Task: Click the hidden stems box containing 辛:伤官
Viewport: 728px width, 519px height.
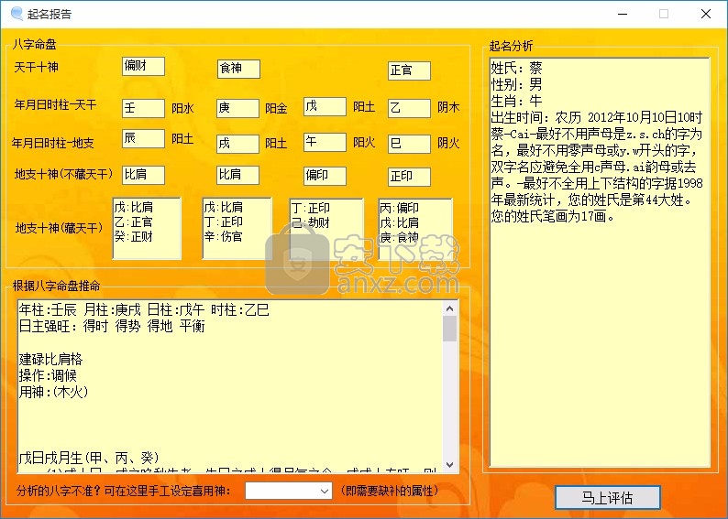Action: point(237,229)
